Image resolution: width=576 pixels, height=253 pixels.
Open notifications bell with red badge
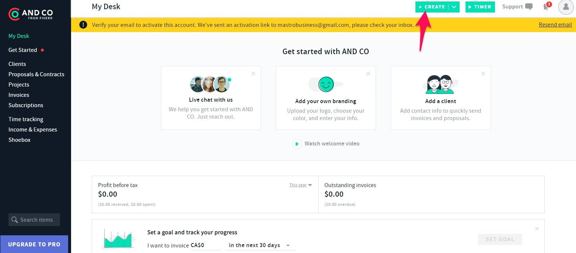tap(547, 6)
